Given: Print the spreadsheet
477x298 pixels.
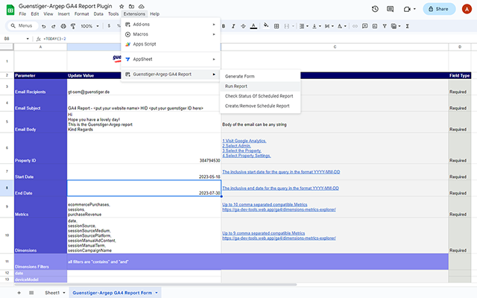Looking at the screenshot, I should [x=63, y=26].
